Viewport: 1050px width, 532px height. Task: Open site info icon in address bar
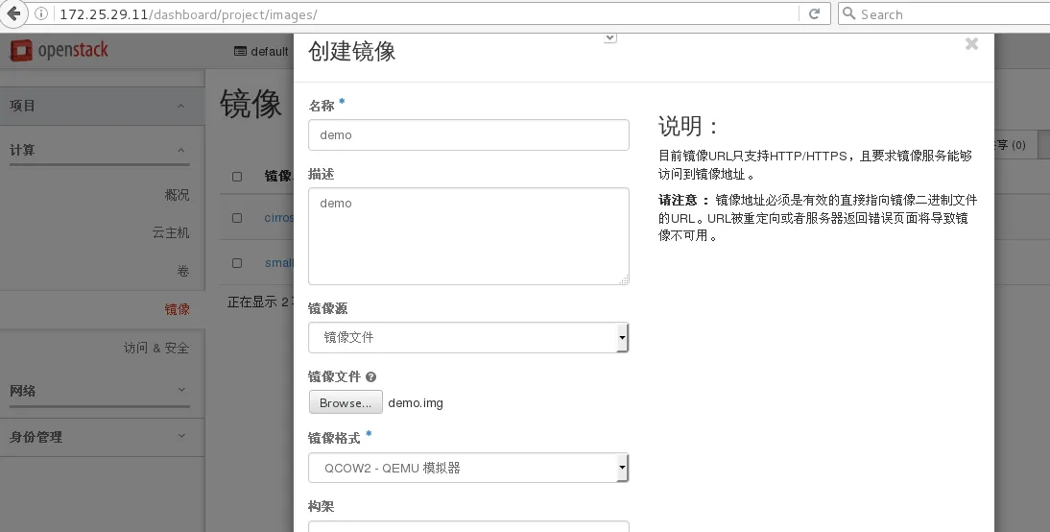pyautogui.click(x=41, y=14)
